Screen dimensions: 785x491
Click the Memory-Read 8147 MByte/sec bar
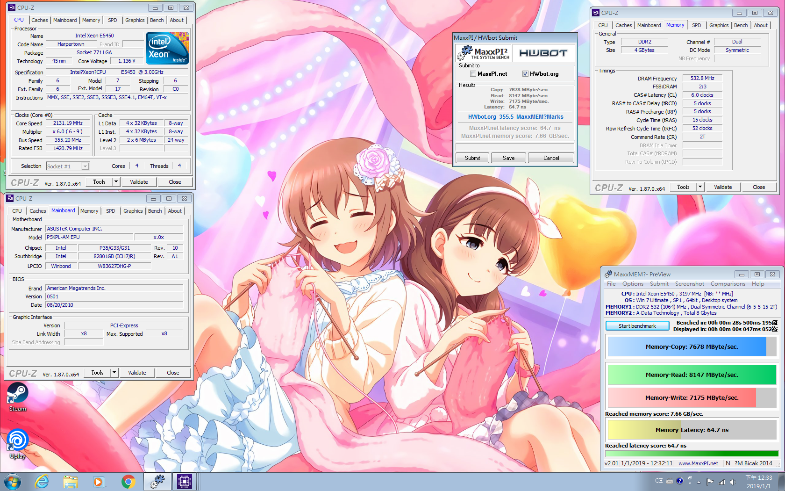(x=692, y=375)
